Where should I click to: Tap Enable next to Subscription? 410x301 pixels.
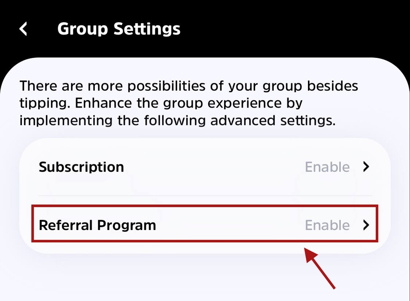(327, 167)
